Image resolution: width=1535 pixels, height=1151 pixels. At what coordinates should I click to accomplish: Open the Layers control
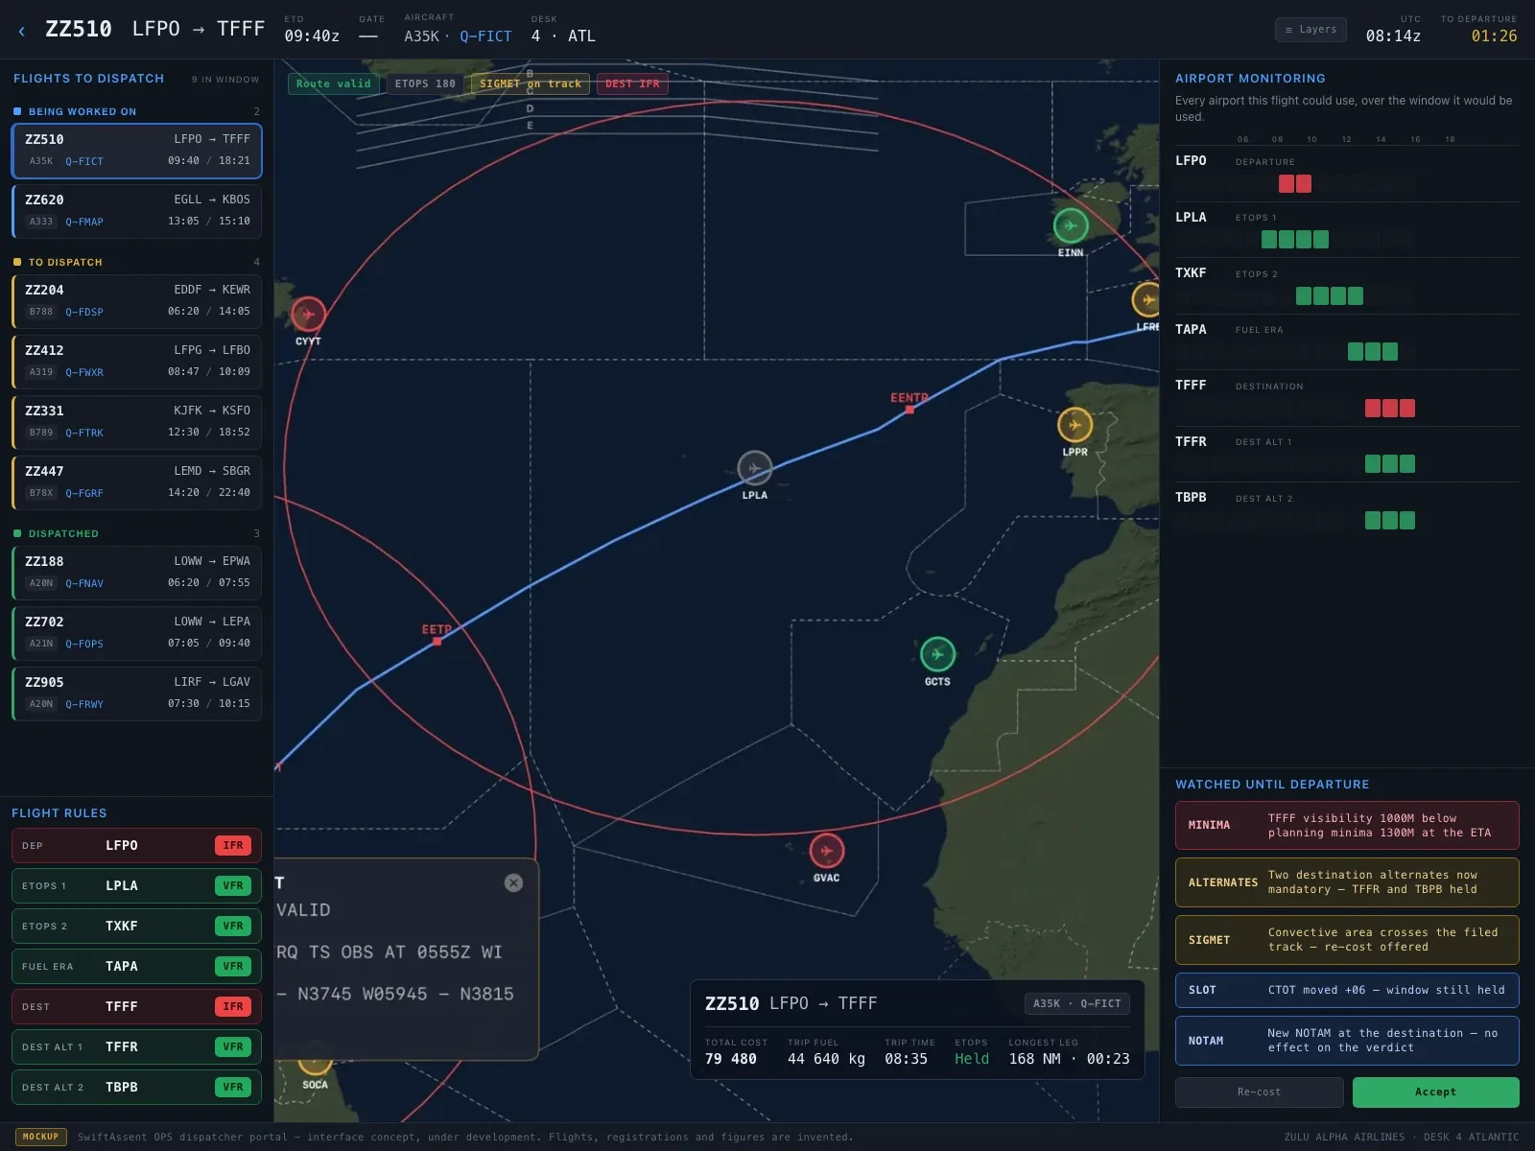point(1311,30)
